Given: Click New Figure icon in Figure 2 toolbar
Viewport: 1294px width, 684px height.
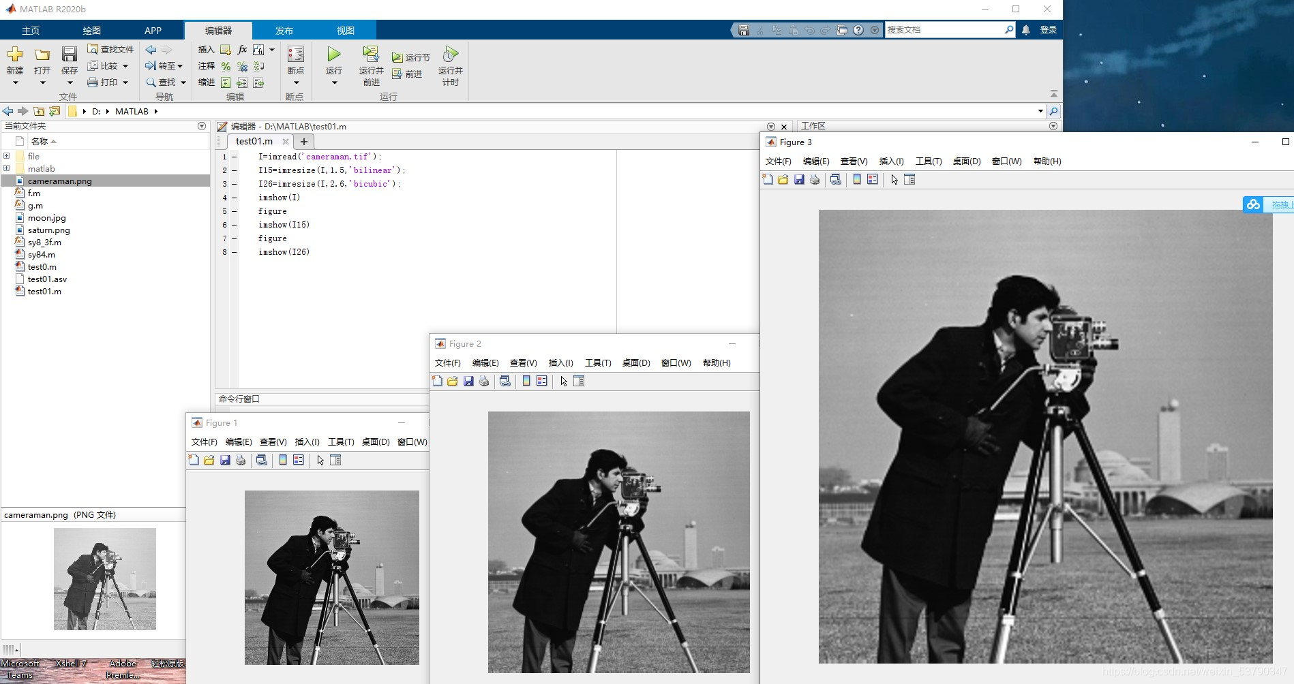Looking at the screenshot, I should (x=437, y=381).
